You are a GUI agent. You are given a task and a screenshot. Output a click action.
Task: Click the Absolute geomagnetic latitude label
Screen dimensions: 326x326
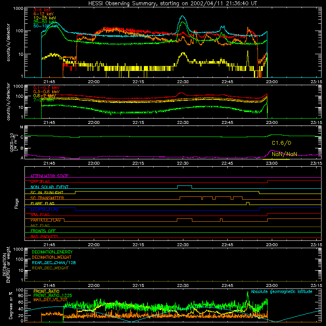(x=282, y=291)
